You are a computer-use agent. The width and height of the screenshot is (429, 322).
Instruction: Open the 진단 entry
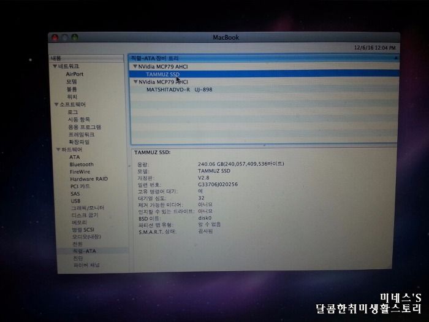78,258
